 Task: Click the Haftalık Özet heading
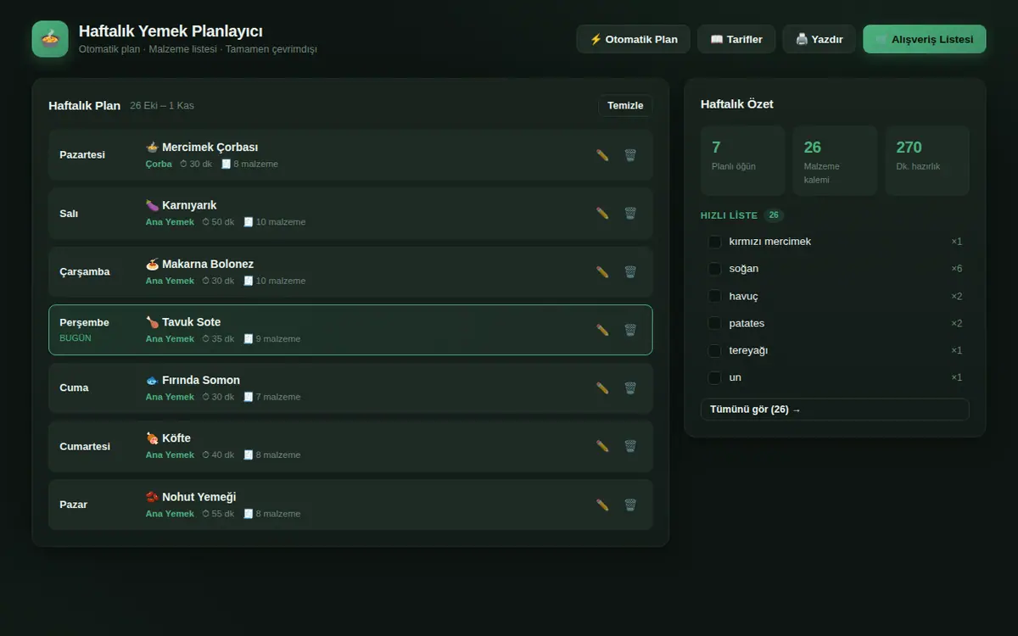[x=737, y=104]
